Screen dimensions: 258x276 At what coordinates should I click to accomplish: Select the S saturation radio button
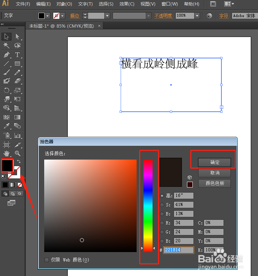click(x=162, y=205)
